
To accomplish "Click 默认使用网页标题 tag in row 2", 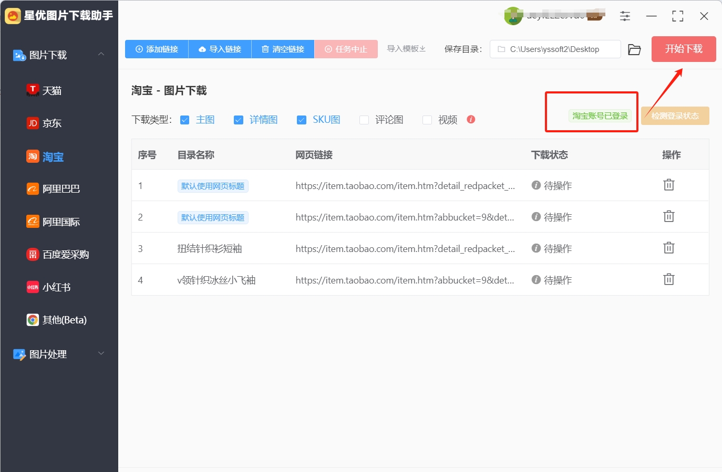I will click(213, 217).
